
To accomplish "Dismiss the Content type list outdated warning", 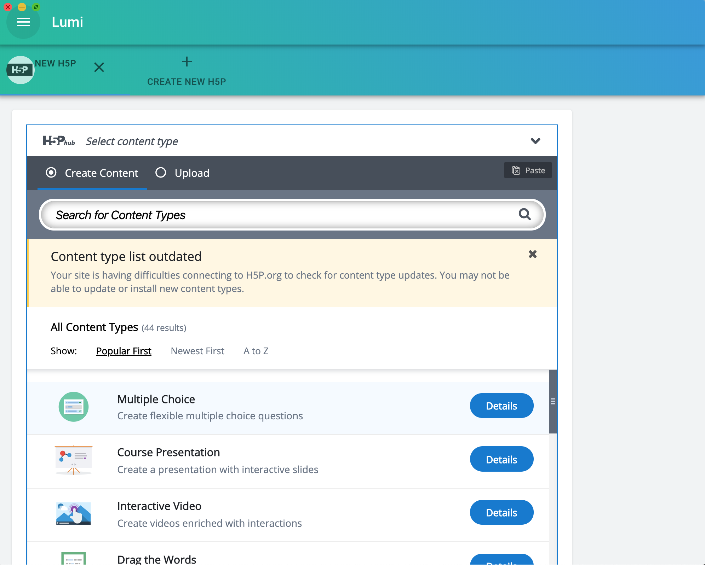I will point(532,254).
